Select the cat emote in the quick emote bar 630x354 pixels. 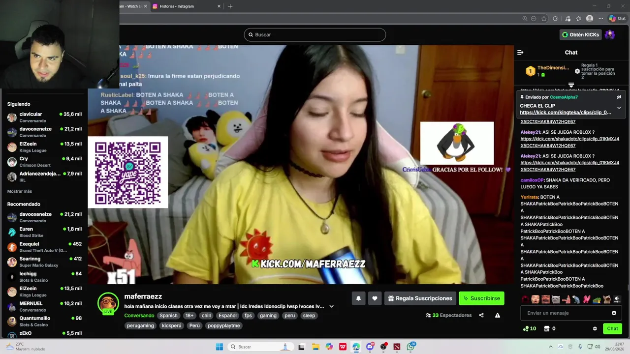click(556, 299)
